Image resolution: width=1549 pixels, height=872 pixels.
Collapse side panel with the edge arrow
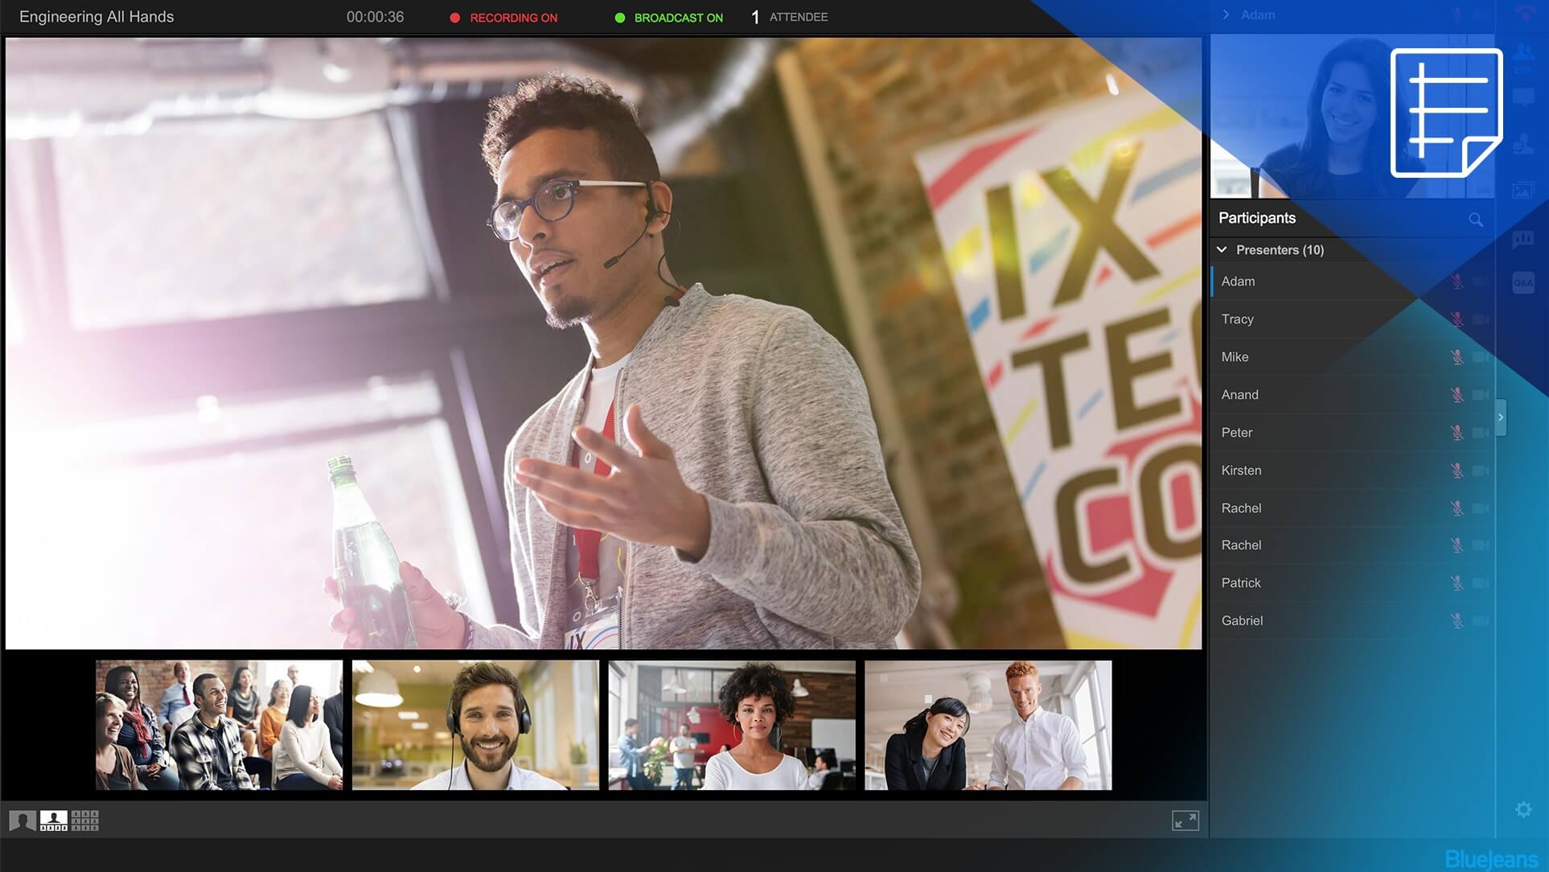pyautogui.click(x=1501, y=417)
